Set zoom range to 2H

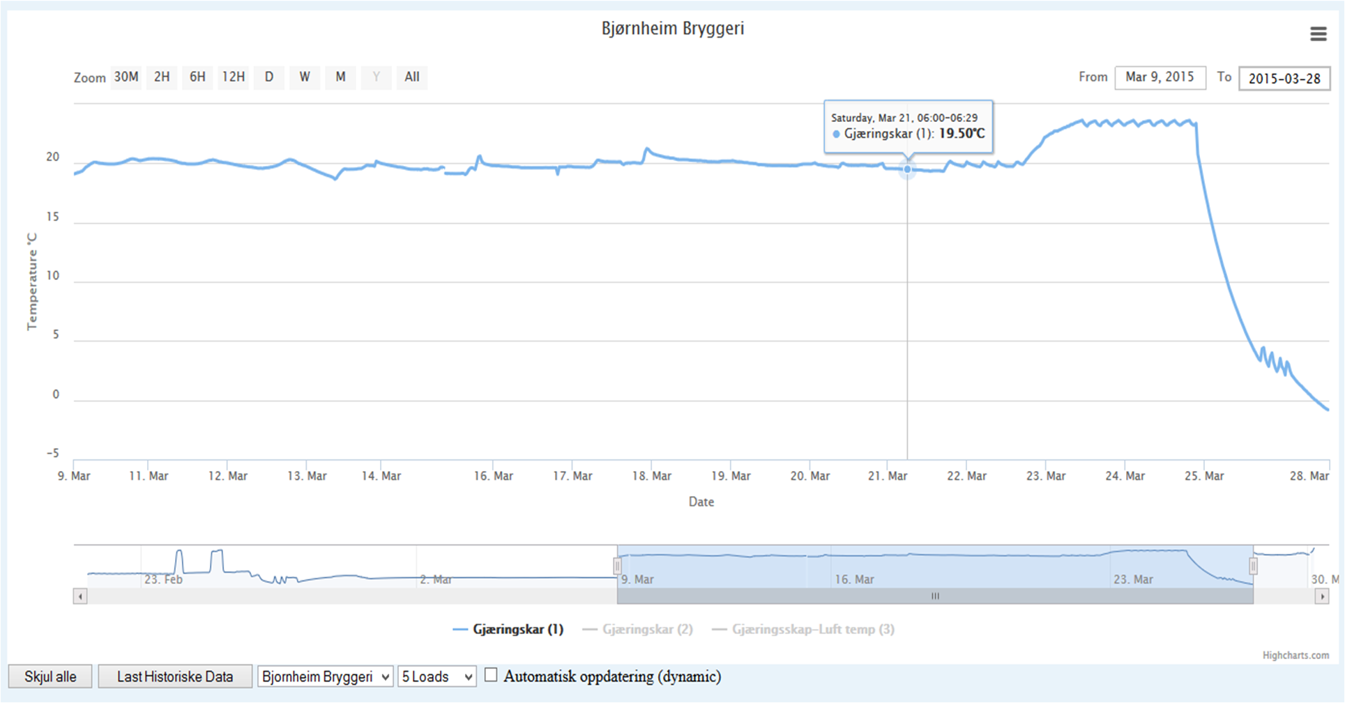(x=162, y=77)
